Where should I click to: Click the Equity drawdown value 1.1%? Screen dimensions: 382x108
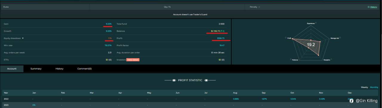[x=110, y=38]
